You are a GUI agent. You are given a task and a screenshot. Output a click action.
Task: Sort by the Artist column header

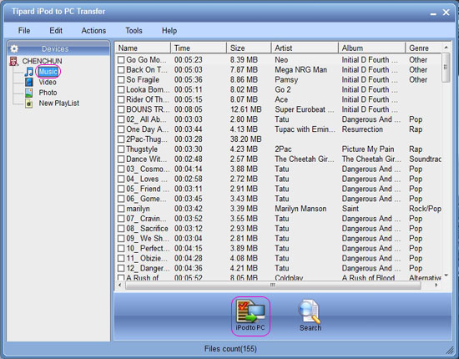click(305, 48)
